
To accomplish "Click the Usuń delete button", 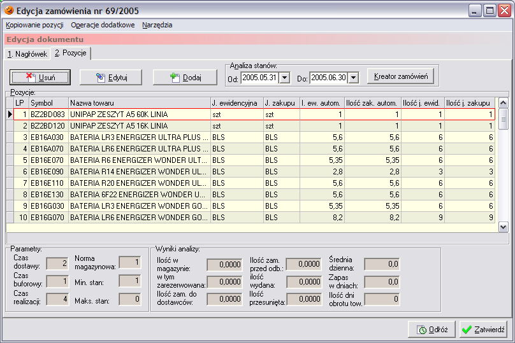I will [x=40, y=78].
